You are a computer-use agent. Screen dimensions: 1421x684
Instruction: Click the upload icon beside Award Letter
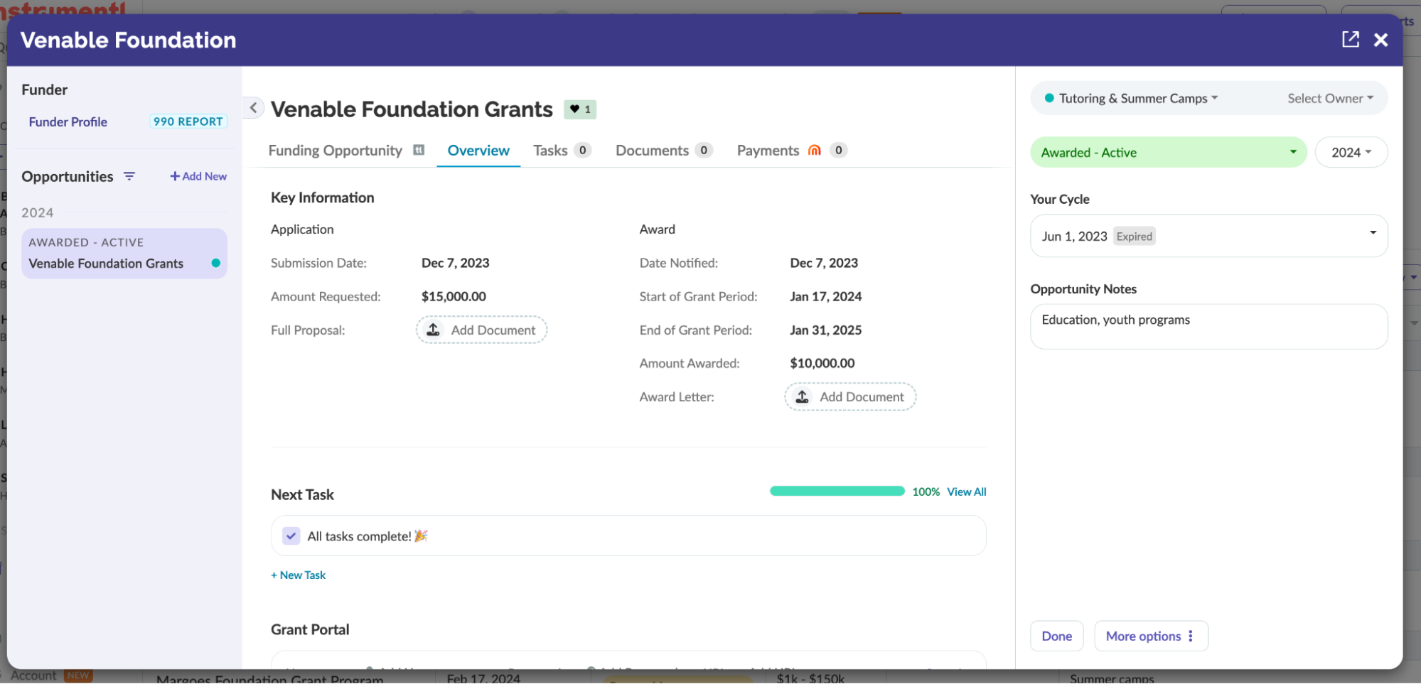(802, 396)
